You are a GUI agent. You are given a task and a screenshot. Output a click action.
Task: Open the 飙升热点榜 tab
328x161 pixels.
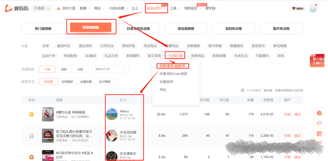coord(281,29)
